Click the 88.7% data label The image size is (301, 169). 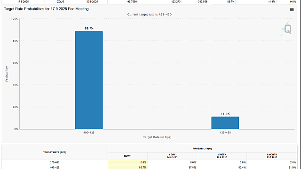89,28
